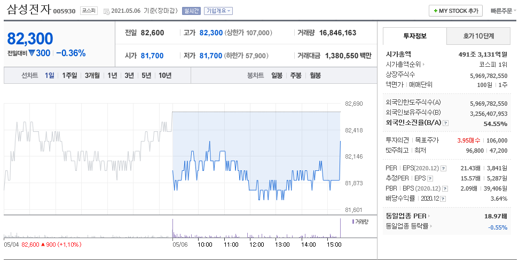
Task: Click the 배당수익률 value 3.64%
Action: click(x=499, y=199)
